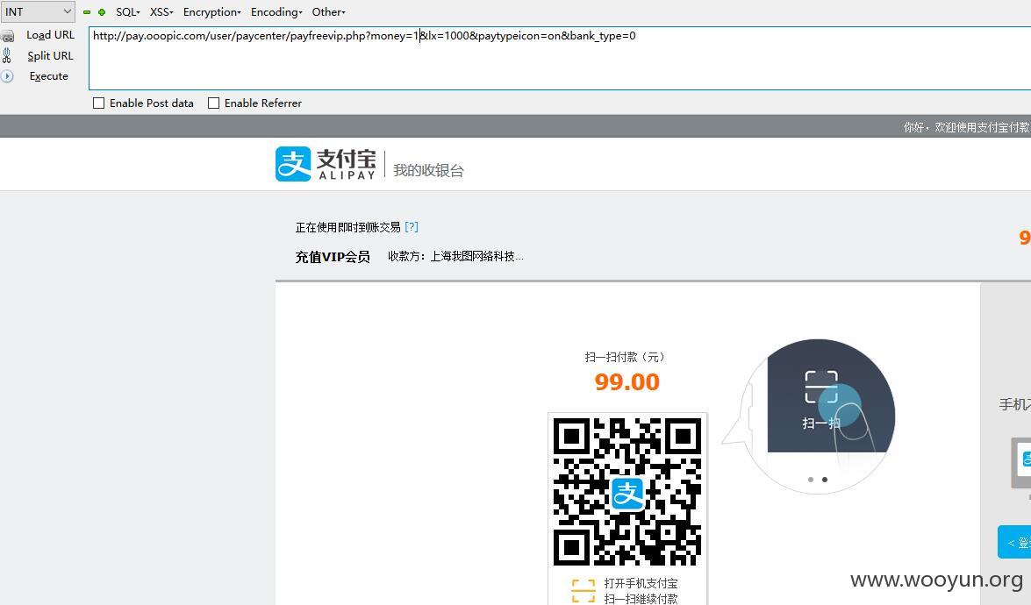
Task: Click the welcome text 你好，欢迎使用支付宝付款
Action: click(967, 127)
